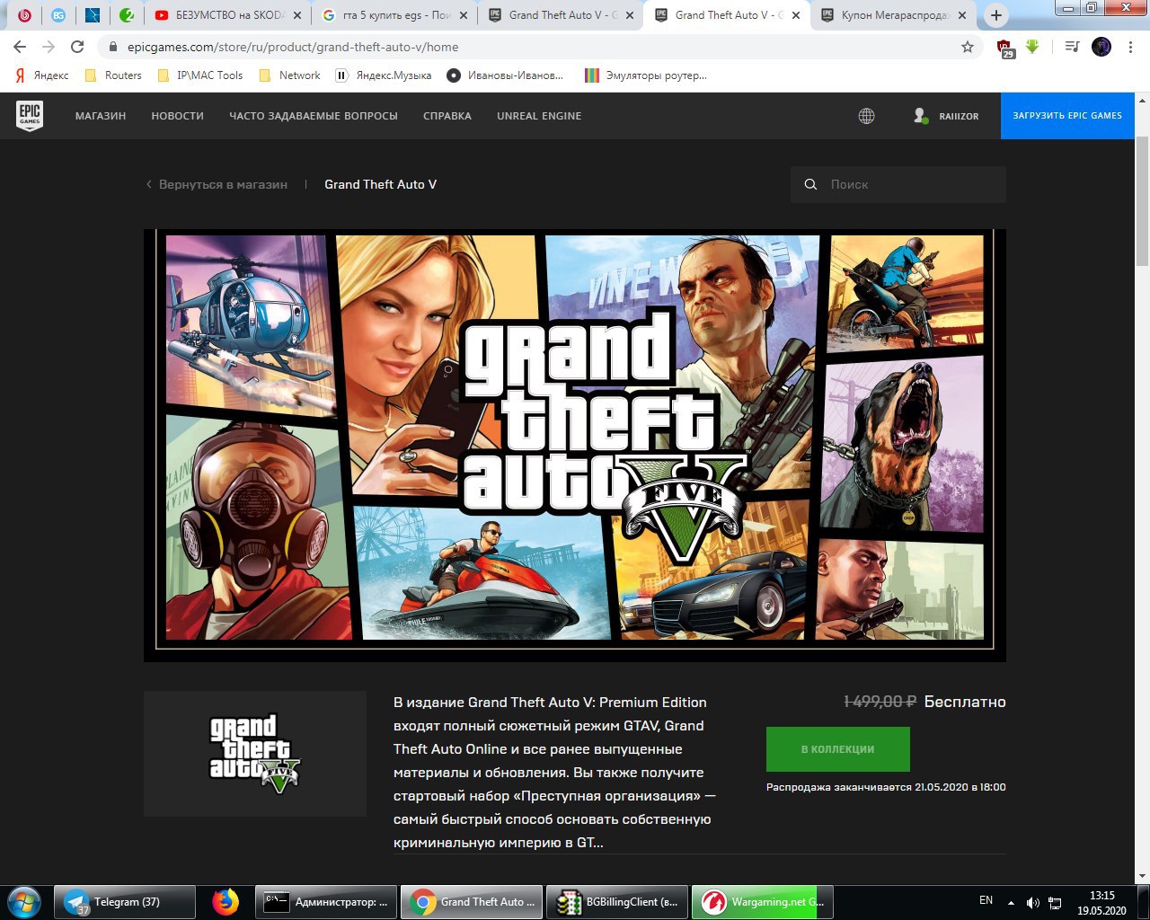Open the Windows Start menu
The width and height of the screenshot is (1150, 920).
point(23,901)
